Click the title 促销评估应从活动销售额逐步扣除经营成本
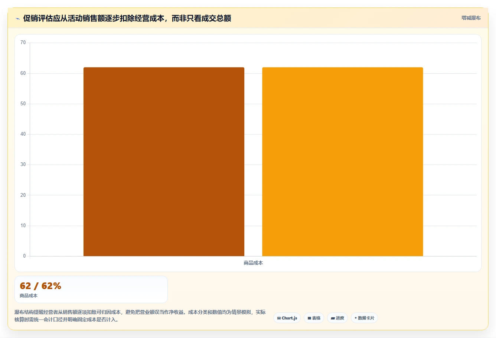The width and height of the screenshot is (496, 338). click(127, 18)
